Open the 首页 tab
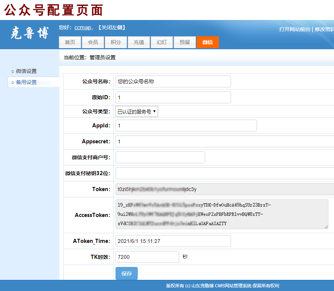This screenshot has height=291, width=334. click(x=70, y=42)
